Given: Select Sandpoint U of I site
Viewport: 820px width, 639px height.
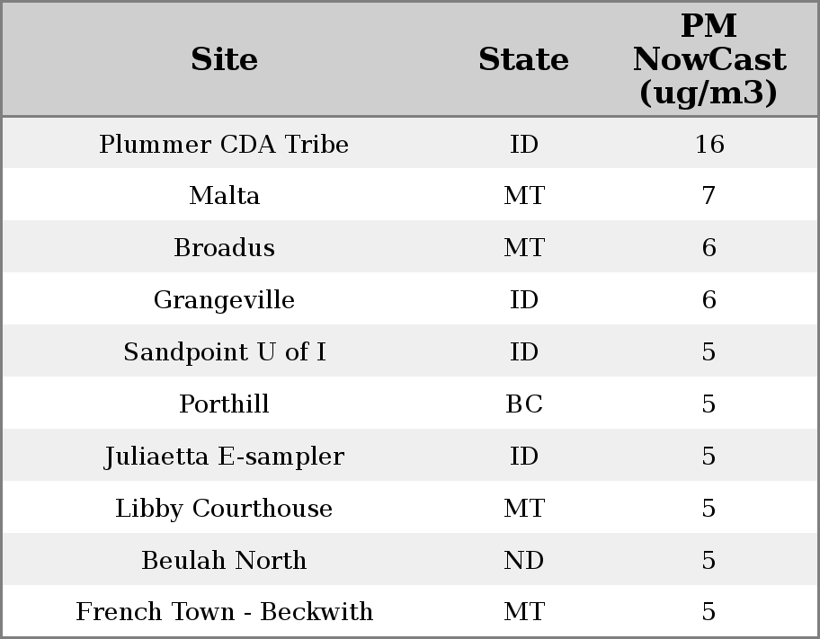Looking at the screenshot, I should pyautogui.click(x=224, y=352).
